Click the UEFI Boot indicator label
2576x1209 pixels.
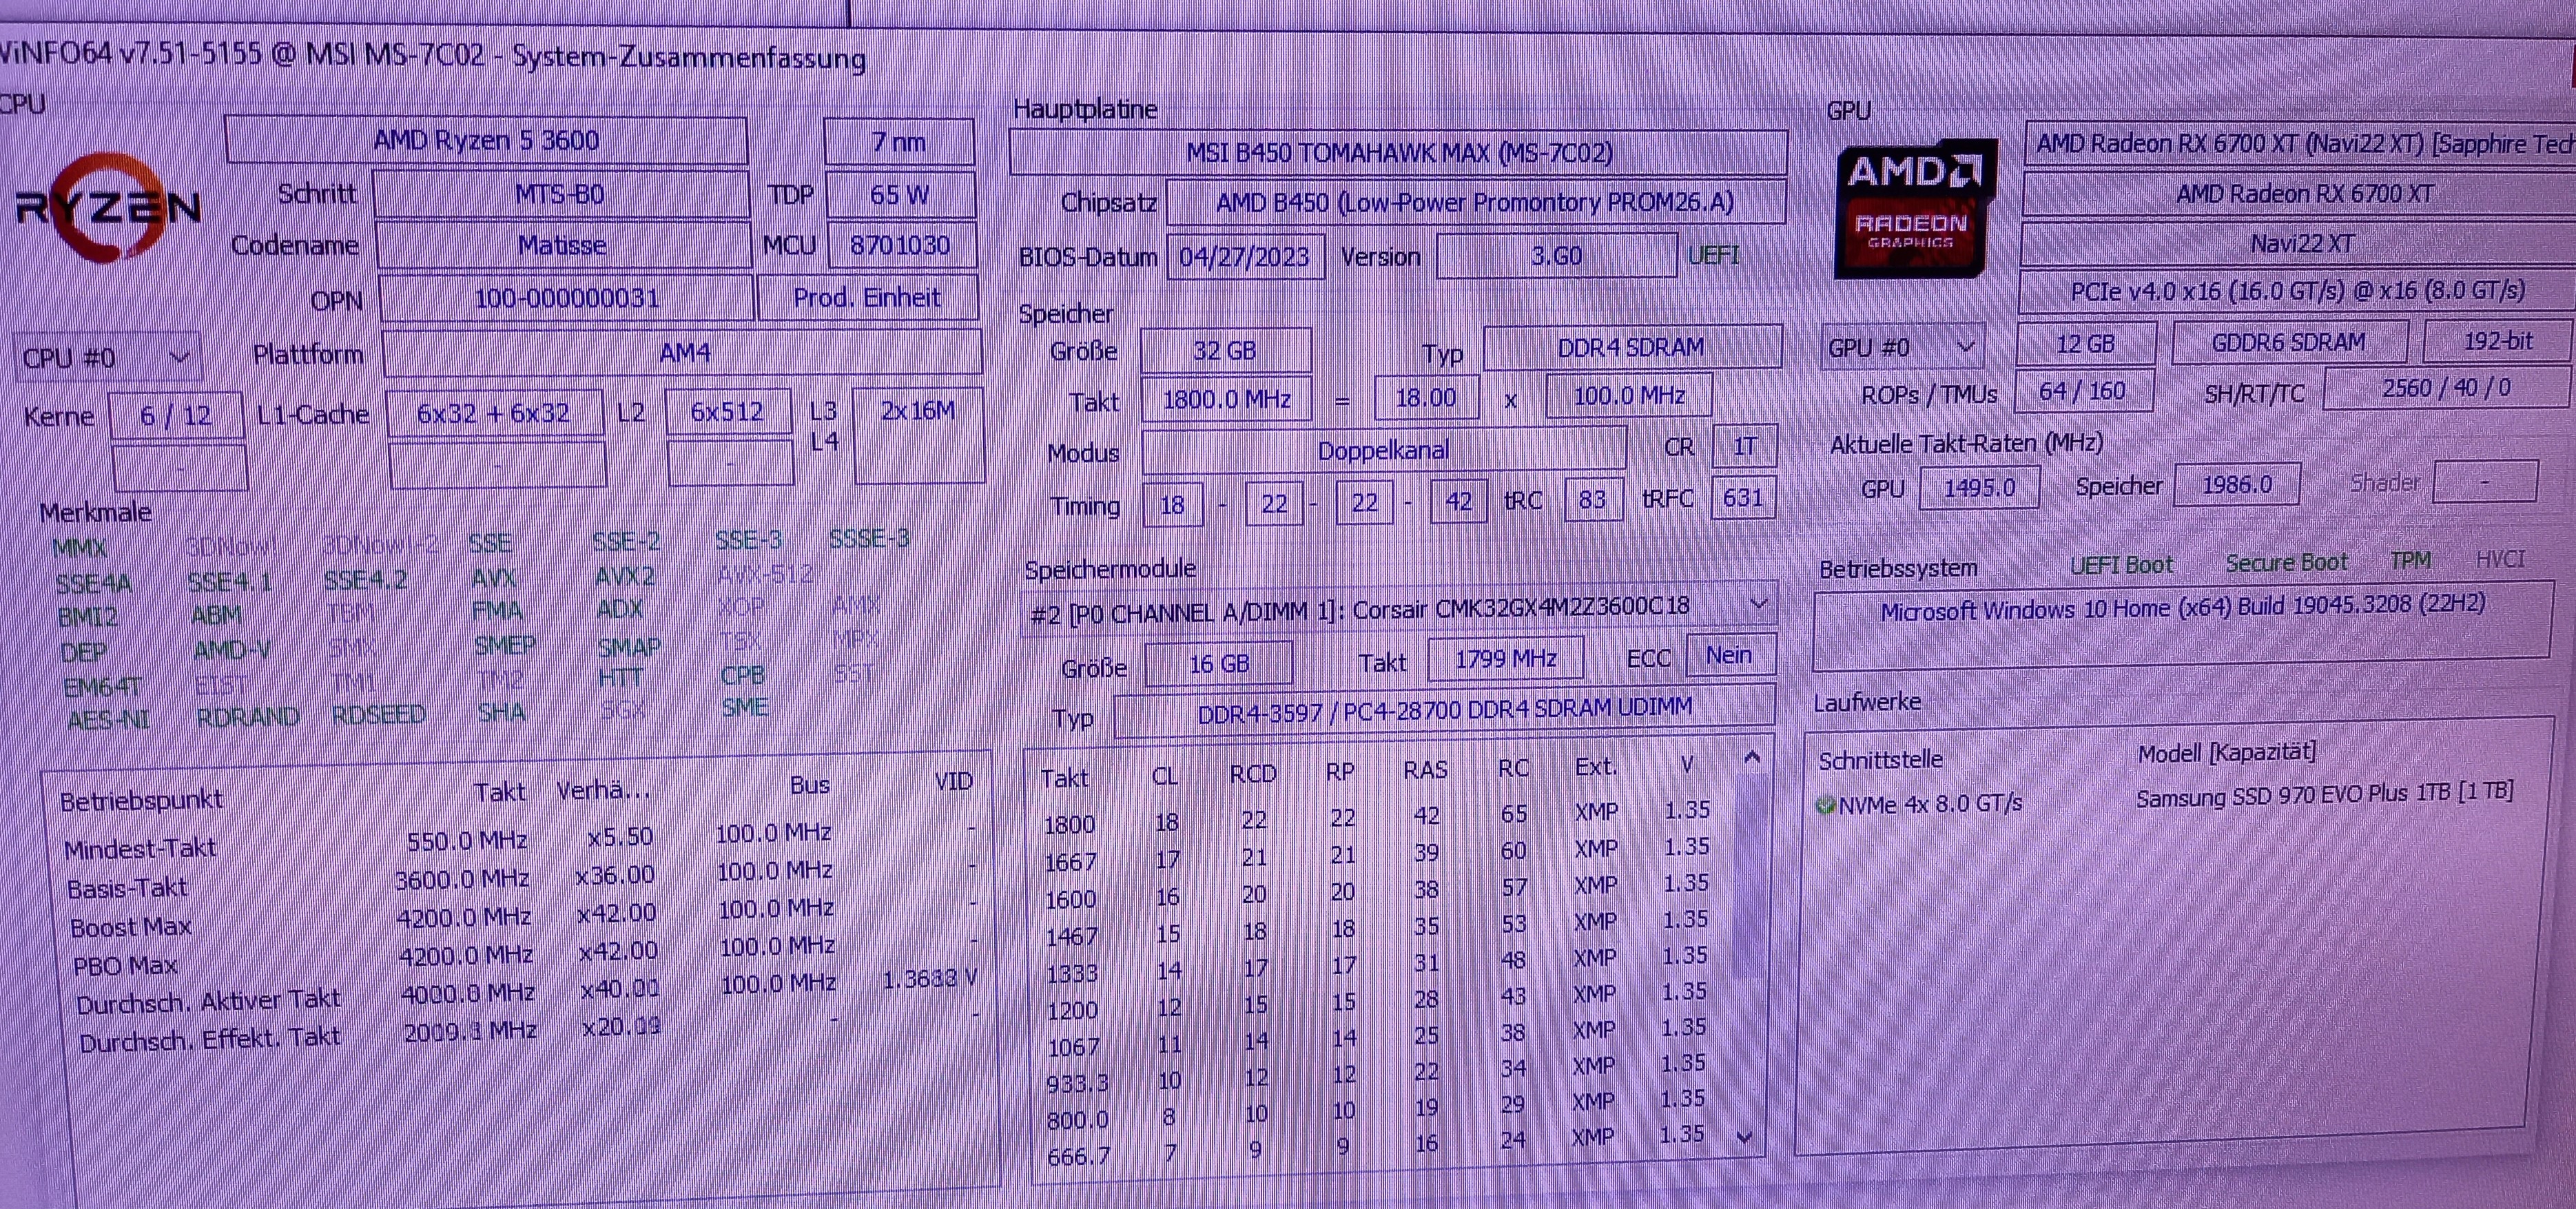tap(2121, 565)
